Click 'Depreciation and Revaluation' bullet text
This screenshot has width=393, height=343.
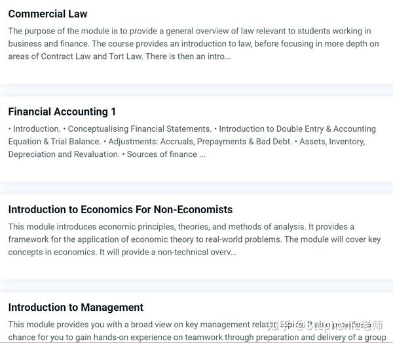(64, 154)
